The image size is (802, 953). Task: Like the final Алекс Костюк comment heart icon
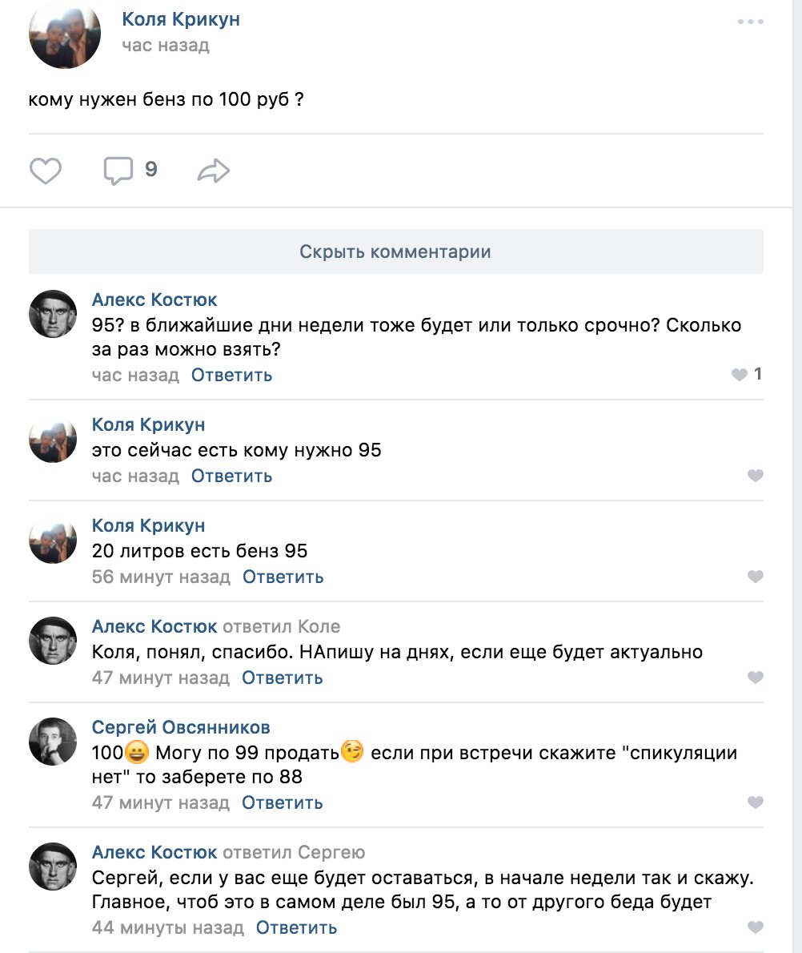[x=755, y=926]
